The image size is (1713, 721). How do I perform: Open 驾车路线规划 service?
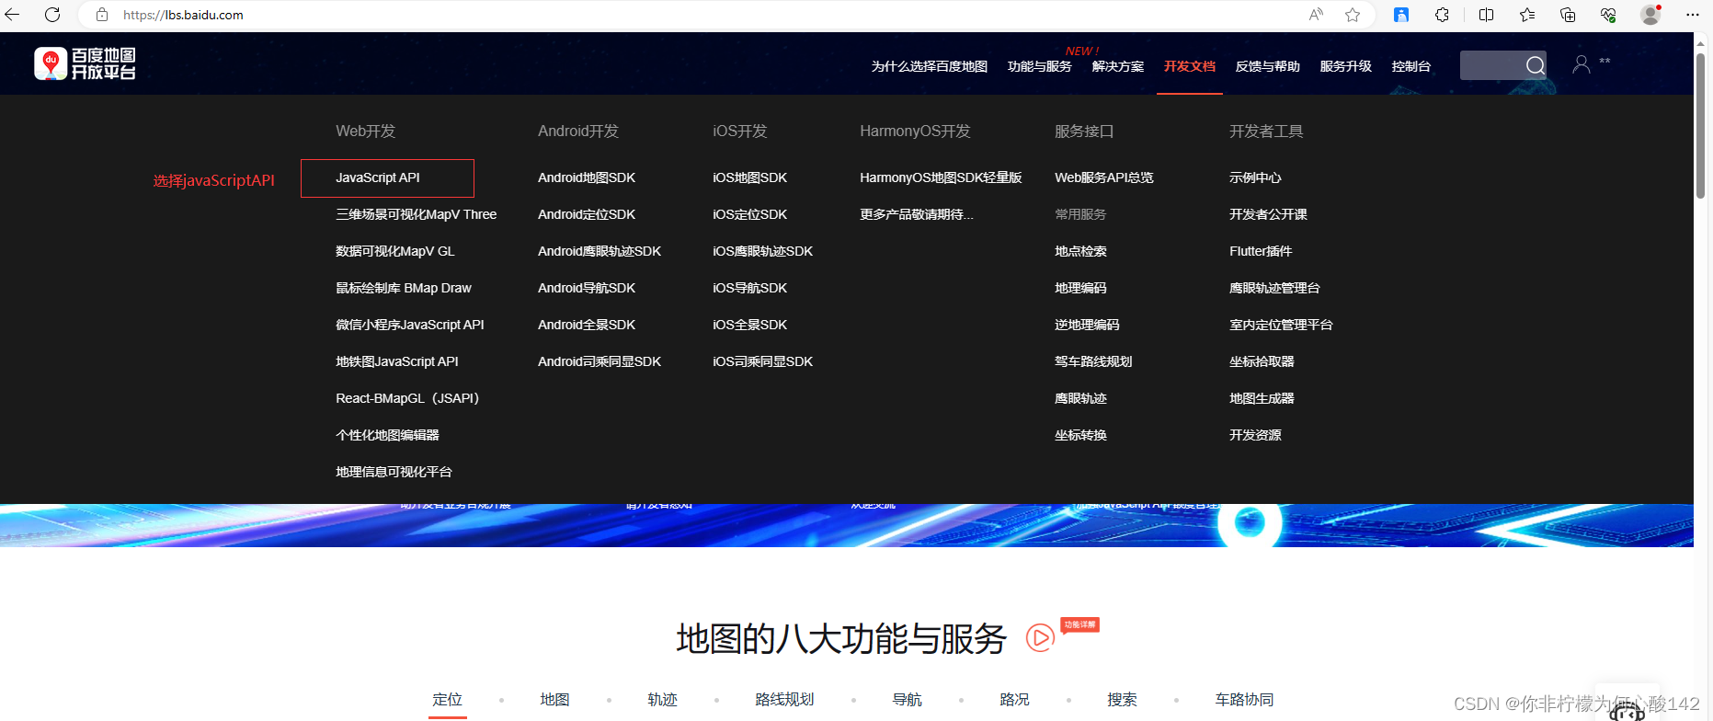1093,361
